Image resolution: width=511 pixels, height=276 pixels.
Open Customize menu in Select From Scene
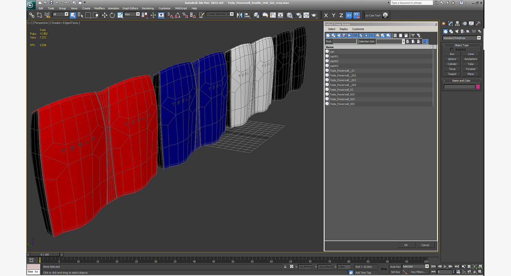point(358,29)
